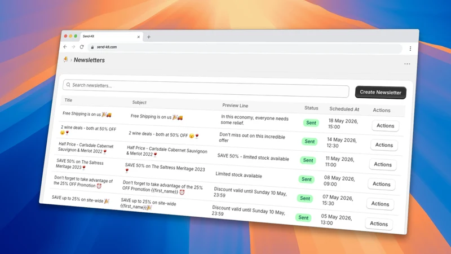
Task: Click the Sent badge for 11 May row
Action: 308,160
